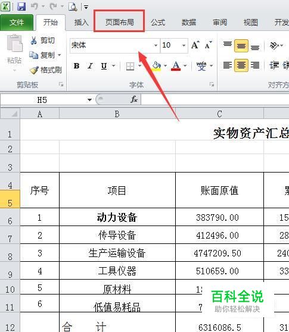
Task: Apply the yellow Fill Color bucket
Action: [x=157, y=66]
